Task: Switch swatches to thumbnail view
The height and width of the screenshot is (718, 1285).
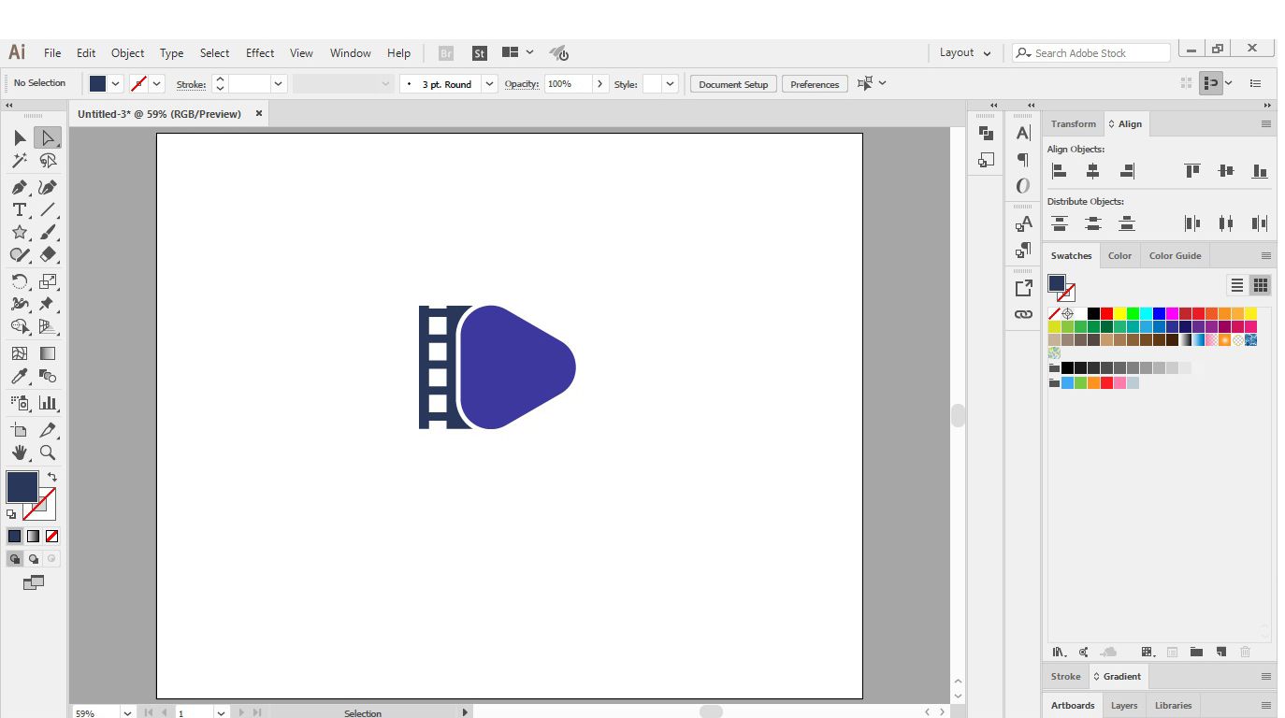Action: (1261, 285)
